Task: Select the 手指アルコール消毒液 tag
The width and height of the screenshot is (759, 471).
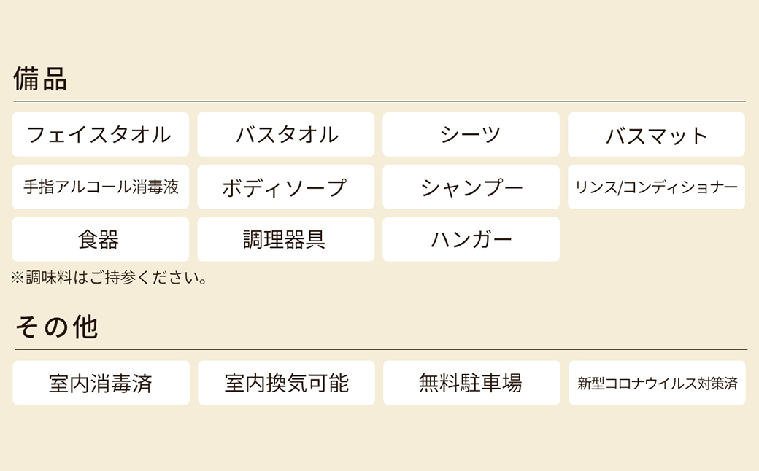Action: 100,187
